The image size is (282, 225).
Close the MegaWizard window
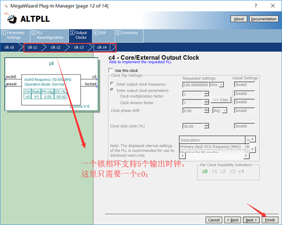[273, 6]
